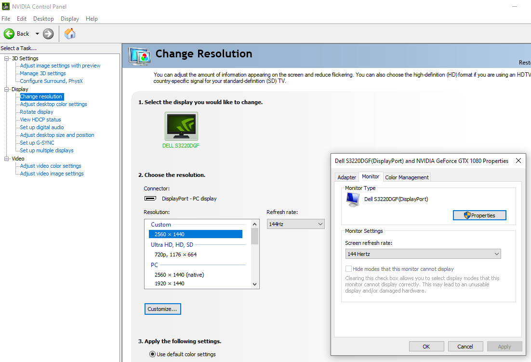The width and height of the screenshot is (531, 362).
Task: Click the Apply button in Properties dialog
Action: (504, 347)
